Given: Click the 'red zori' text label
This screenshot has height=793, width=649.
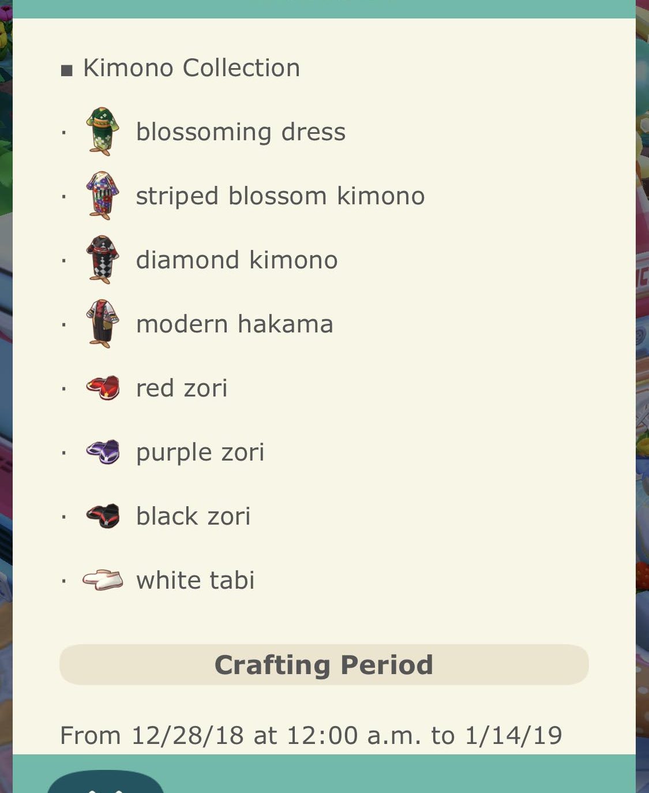Looking at the screenshot, I should [182, 388].
